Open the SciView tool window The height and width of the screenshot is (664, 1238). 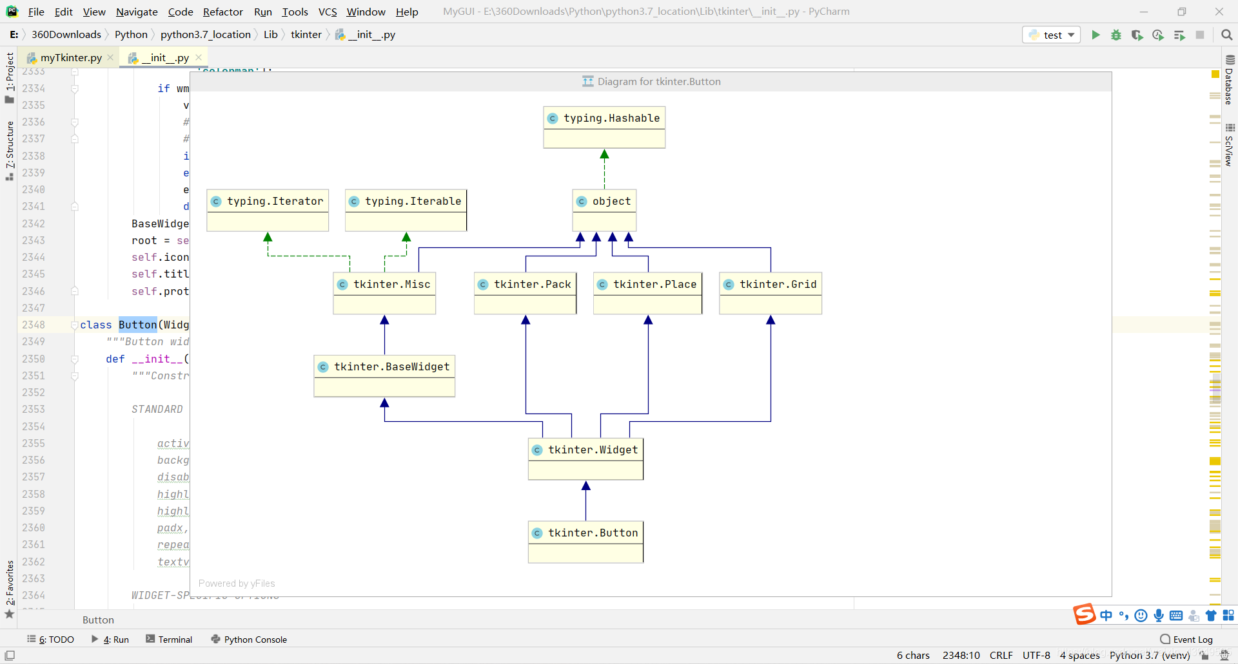click(1230, 145)
